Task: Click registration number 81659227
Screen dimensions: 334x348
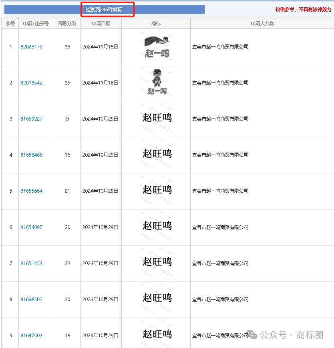Action: (x=31, y=119)
